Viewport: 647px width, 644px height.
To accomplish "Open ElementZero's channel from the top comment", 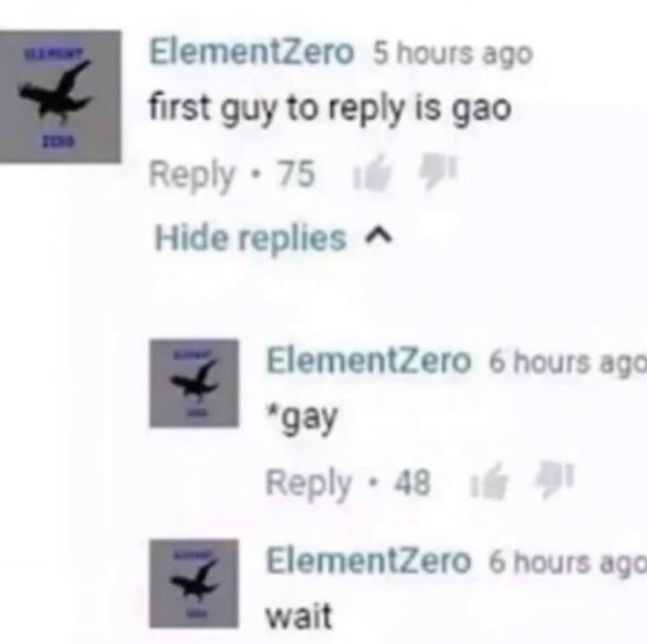I will [x=251, y=53].
